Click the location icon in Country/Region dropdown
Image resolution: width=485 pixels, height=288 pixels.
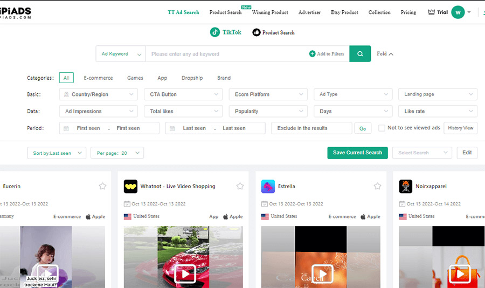(66, 94)
